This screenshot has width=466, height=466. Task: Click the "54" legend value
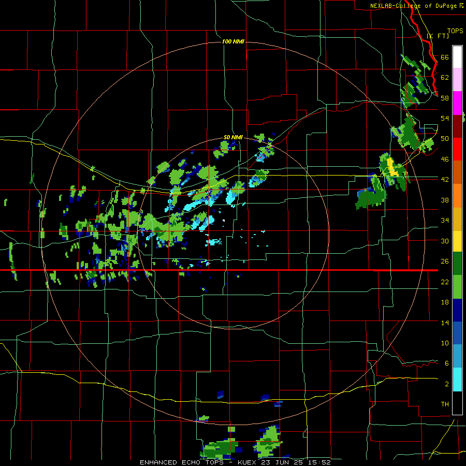[445, 118]
